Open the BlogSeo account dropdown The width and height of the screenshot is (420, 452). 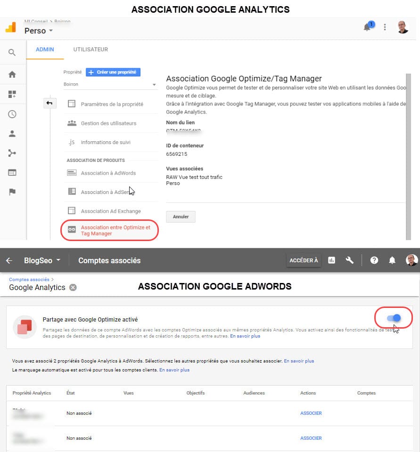click(42, 260)
